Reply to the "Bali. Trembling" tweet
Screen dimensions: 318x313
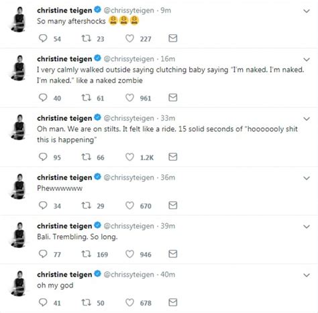point(43,254)
